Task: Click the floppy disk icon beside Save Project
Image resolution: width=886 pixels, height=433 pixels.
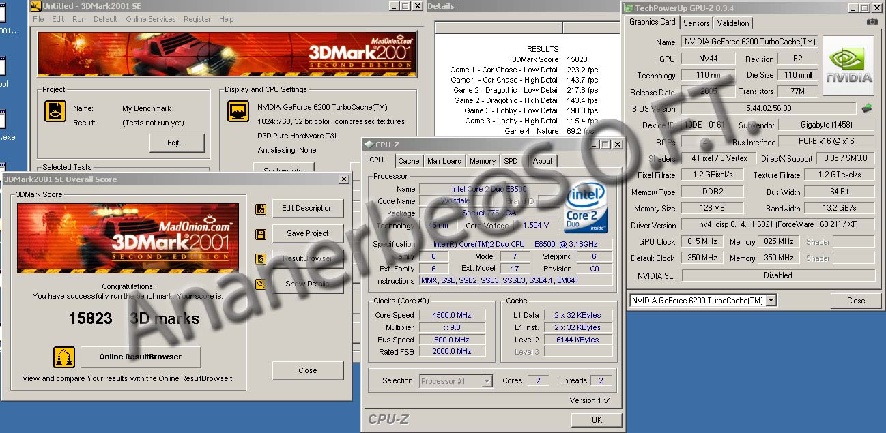Action: [x=260, y=234]
